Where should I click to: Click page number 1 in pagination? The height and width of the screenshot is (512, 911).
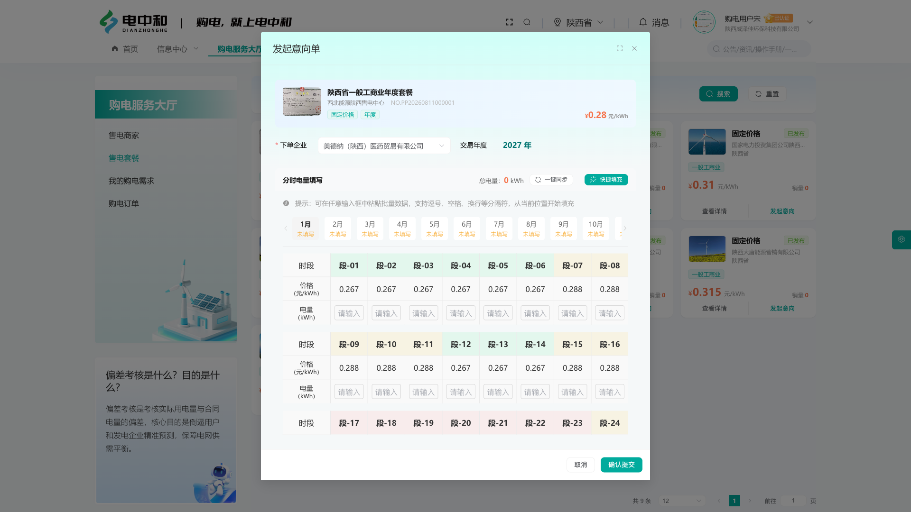click(734, 501)
